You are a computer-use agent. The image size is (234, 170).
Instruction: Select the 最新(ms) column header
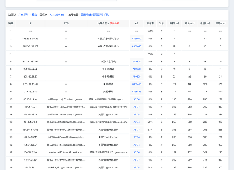tap(174, 23)
